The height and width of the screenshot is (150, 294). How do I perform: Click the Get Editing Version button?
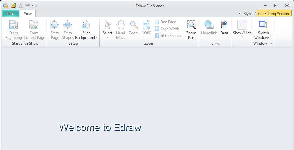pyautogui.click(x=274, y=13)
